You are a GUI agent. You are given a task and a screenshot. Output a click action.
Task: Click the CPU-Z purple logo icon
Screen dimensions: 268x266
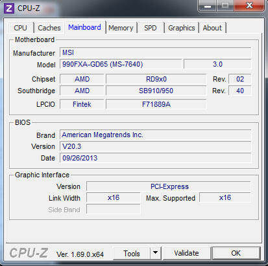pos(9,8)
